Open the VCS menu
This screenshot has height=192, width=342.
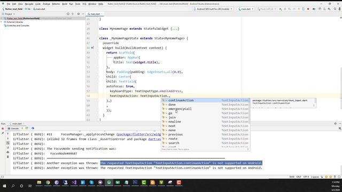point(84,4)
